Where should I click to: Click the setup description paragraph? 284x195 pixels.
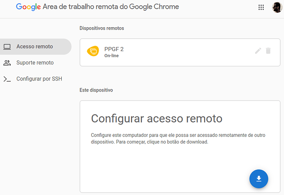pos(178,139)
